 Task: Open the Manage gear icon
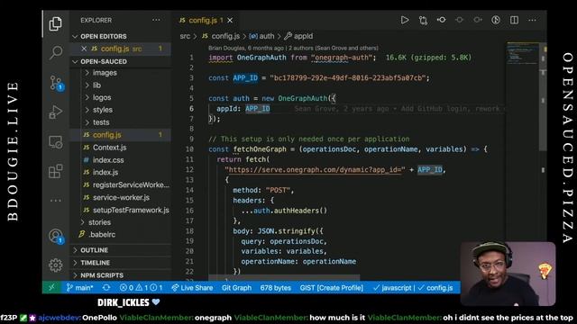pyautogui.click(x=56, y=265)
